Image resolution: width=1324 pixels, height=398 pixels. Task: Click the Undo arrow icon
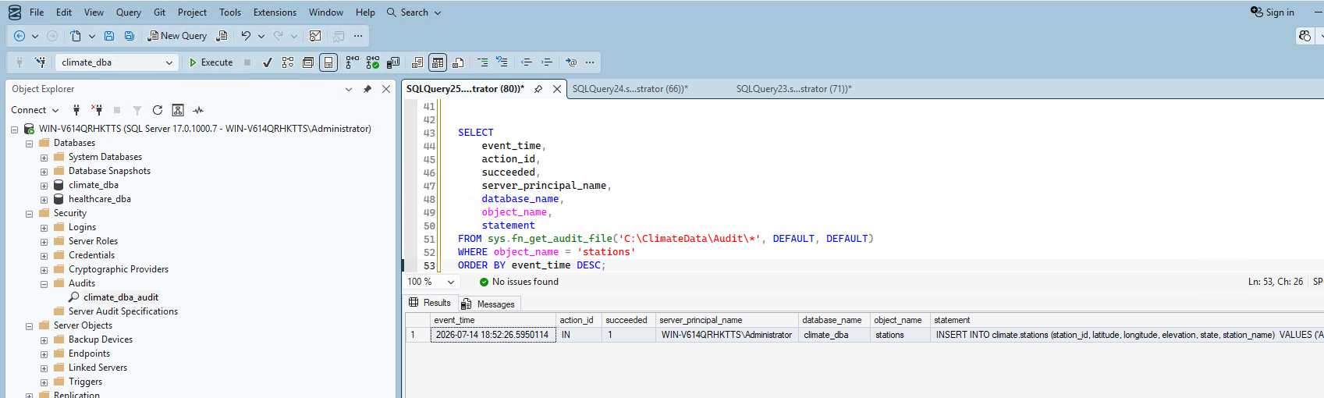246,36
